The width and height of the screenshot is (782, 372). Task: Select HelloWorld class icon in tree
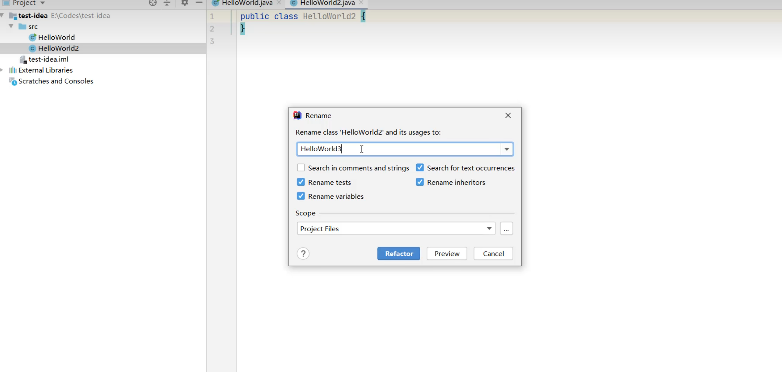coord(32,37)
